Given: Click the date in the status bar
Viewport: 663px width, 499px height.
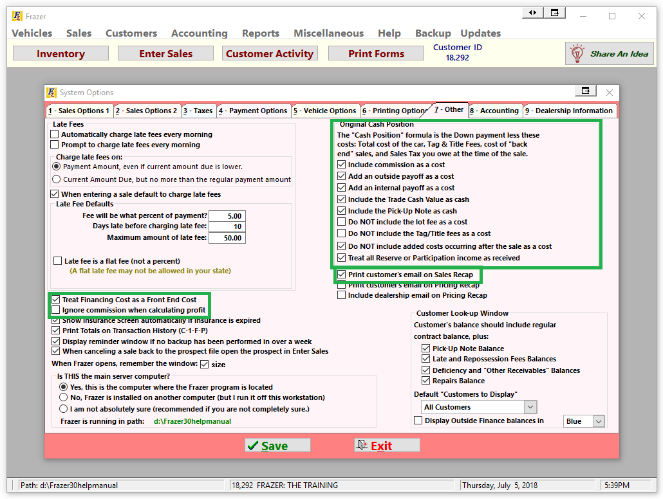Looking at the screenshot, I should [500, 485].
